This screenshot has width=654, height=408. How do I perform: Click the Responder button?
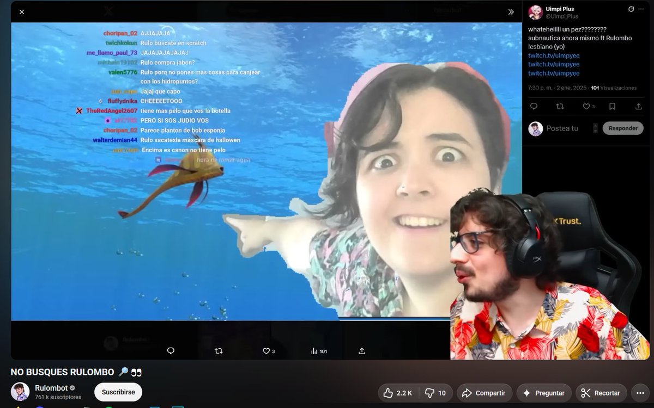tap(623, 128)
